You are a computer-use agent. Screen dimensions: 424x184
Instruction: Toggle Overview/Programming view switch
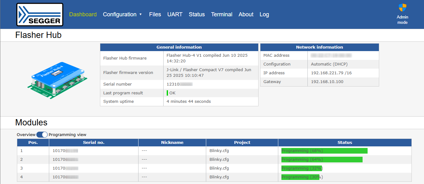click(42, 134)
